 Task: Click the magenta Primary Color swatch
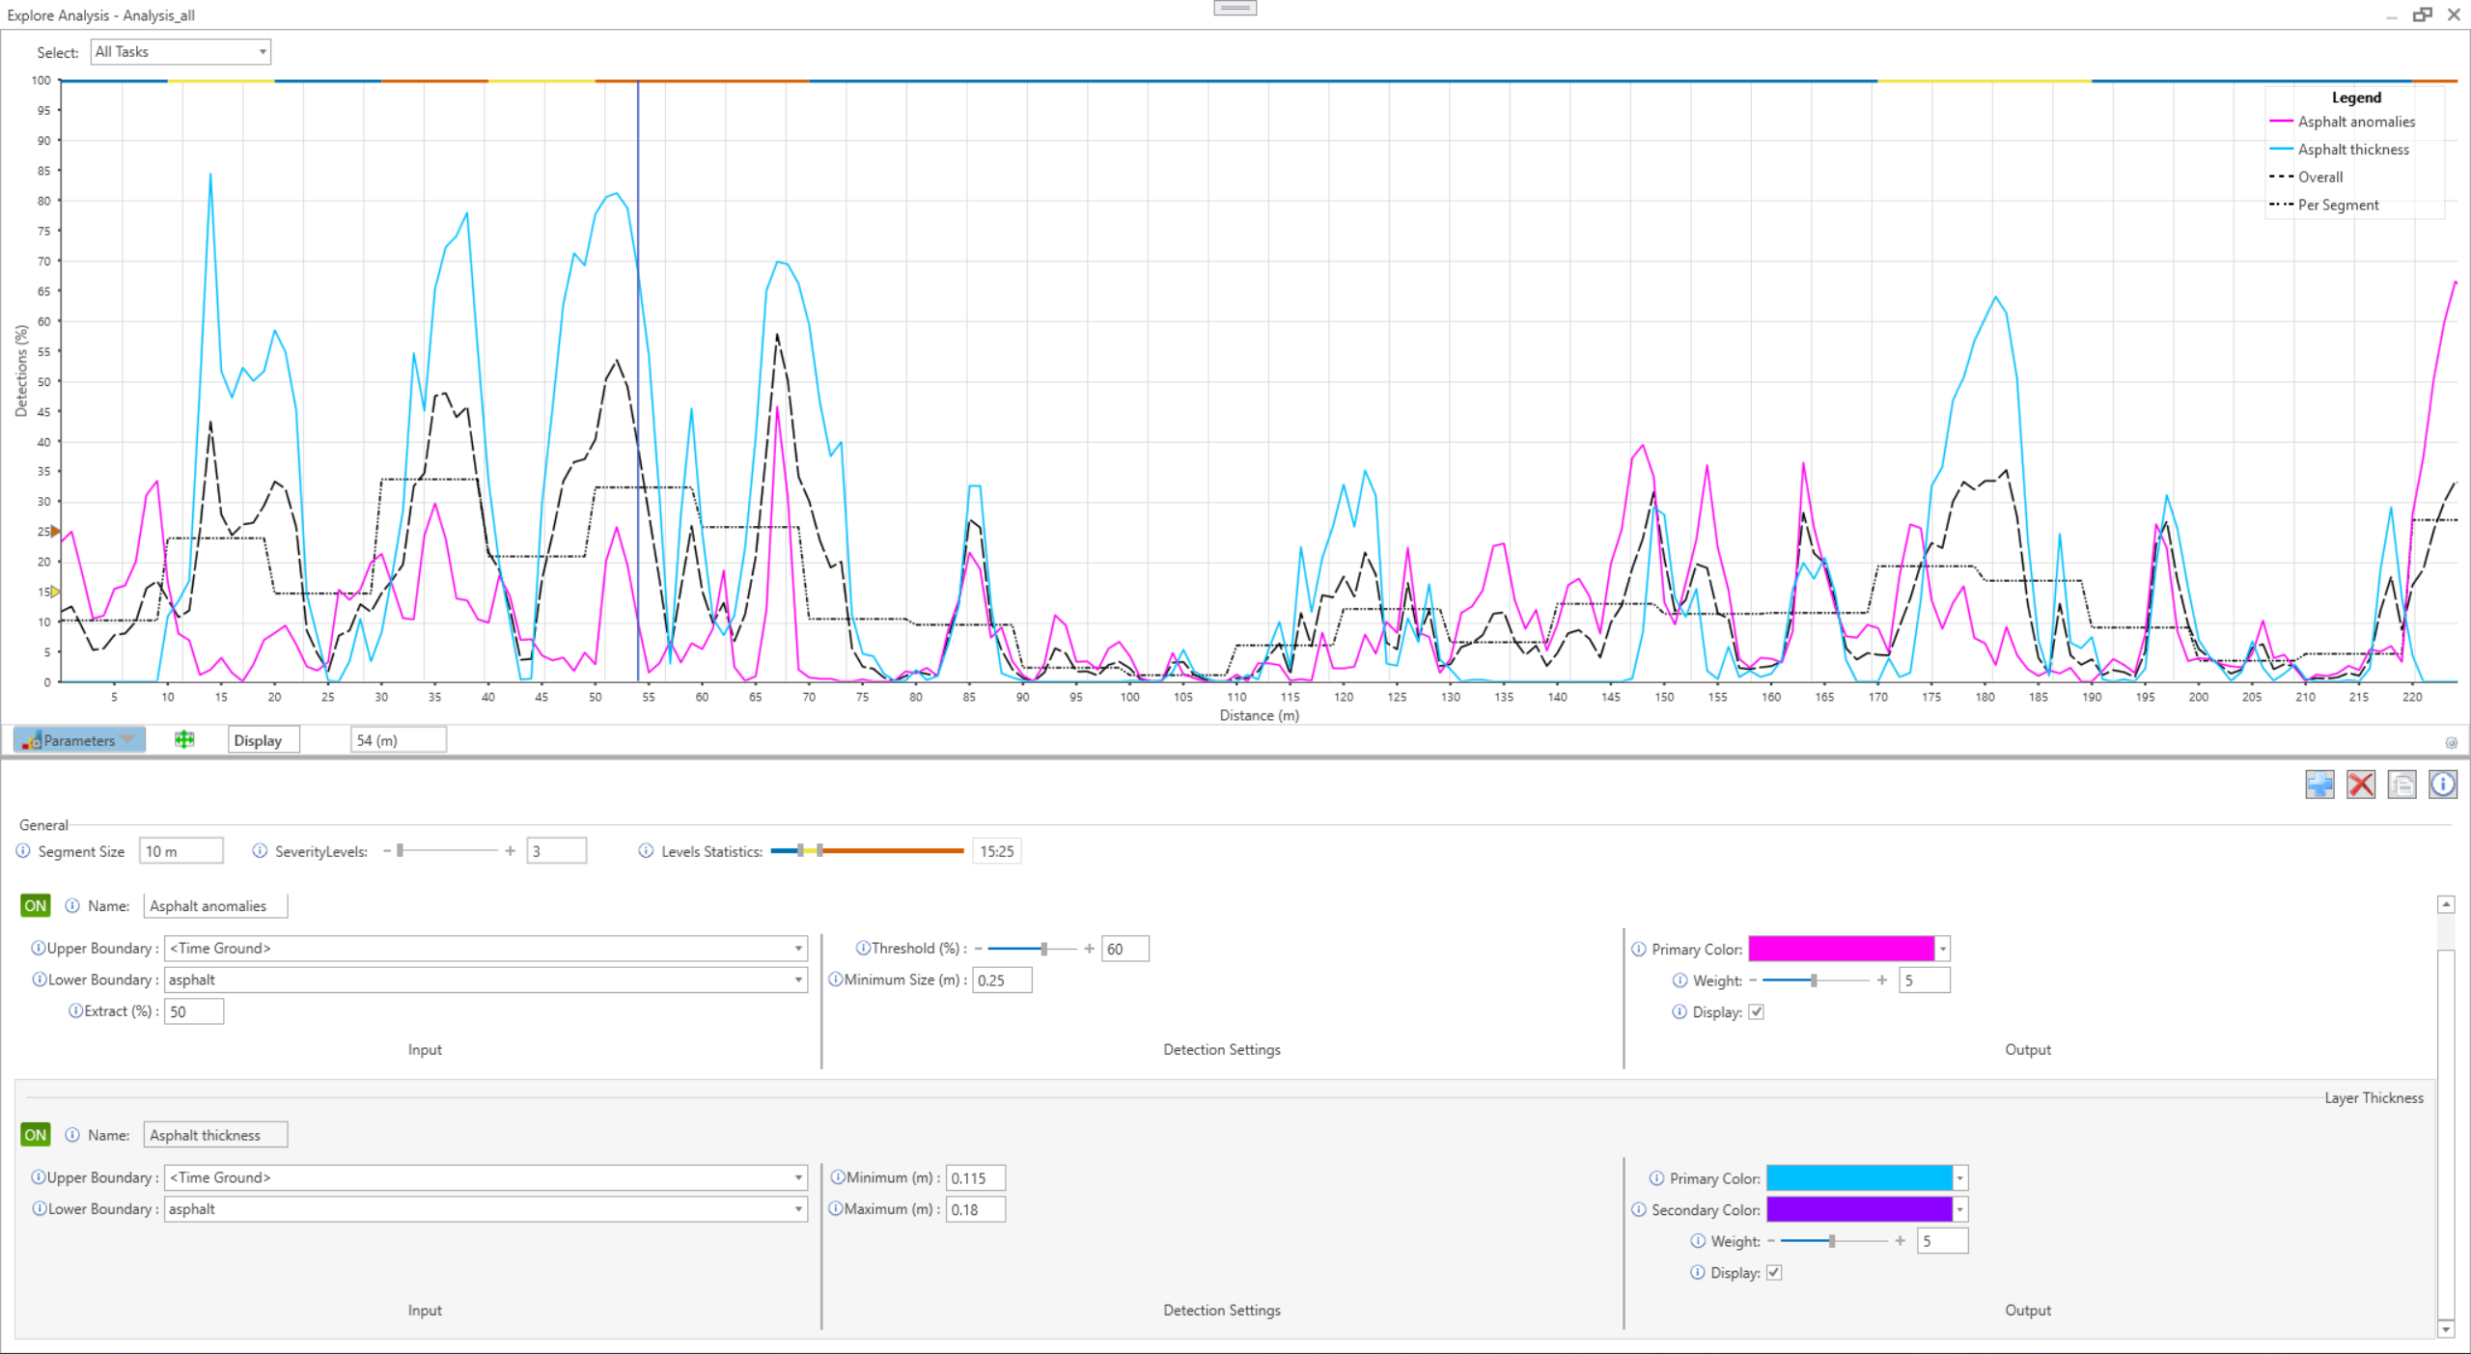point(1840,949)
